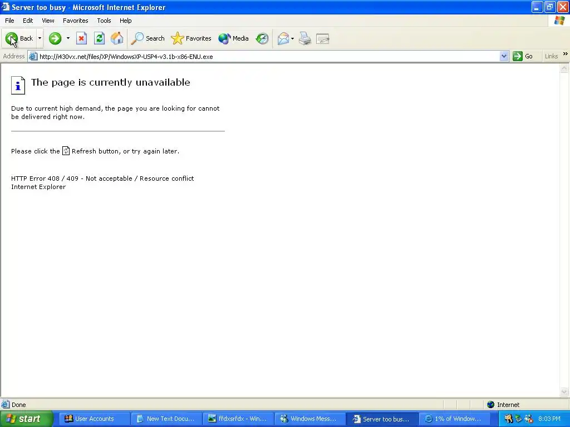Click the Print toolbar icon

point(305,38)
